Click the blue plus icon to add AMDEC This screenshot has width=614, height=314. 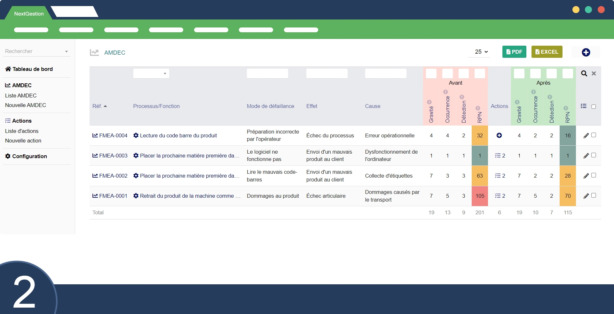click(x=586, y=52)
